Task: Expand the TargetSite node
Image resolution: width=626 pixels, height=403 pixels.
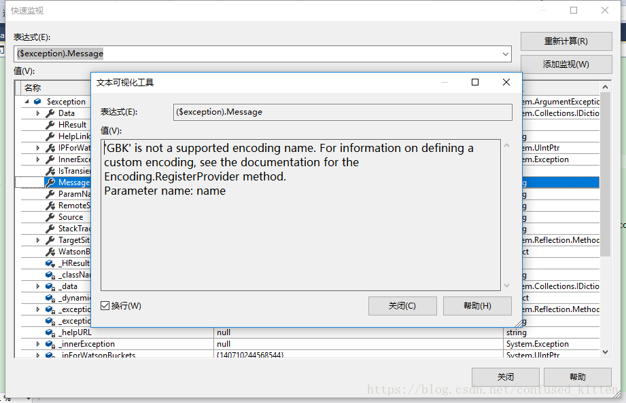Action: [x=38, y=240]
